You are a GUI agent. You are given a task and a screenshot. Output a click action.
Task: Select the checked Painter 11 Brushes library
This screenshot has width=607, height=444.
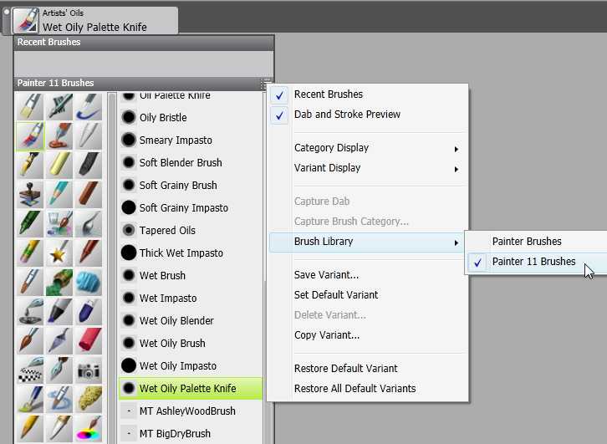533,262
